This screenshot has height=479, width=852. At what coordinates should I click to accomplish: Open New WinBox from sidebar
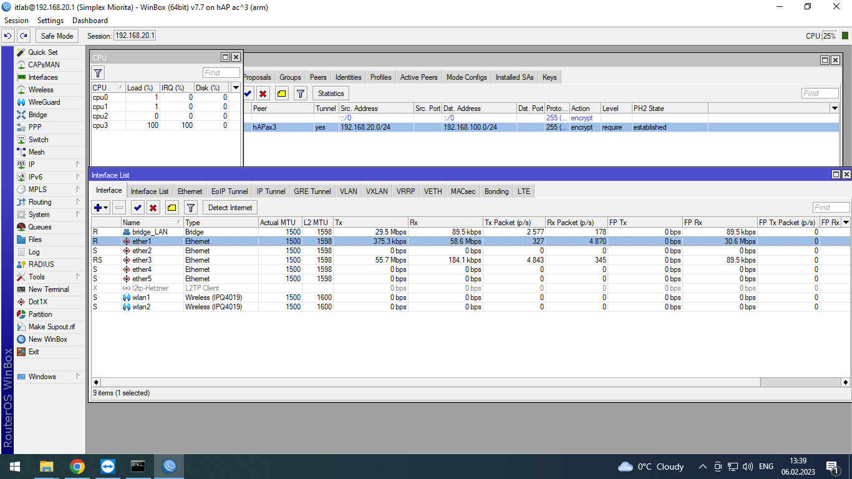tap(47, 339)
